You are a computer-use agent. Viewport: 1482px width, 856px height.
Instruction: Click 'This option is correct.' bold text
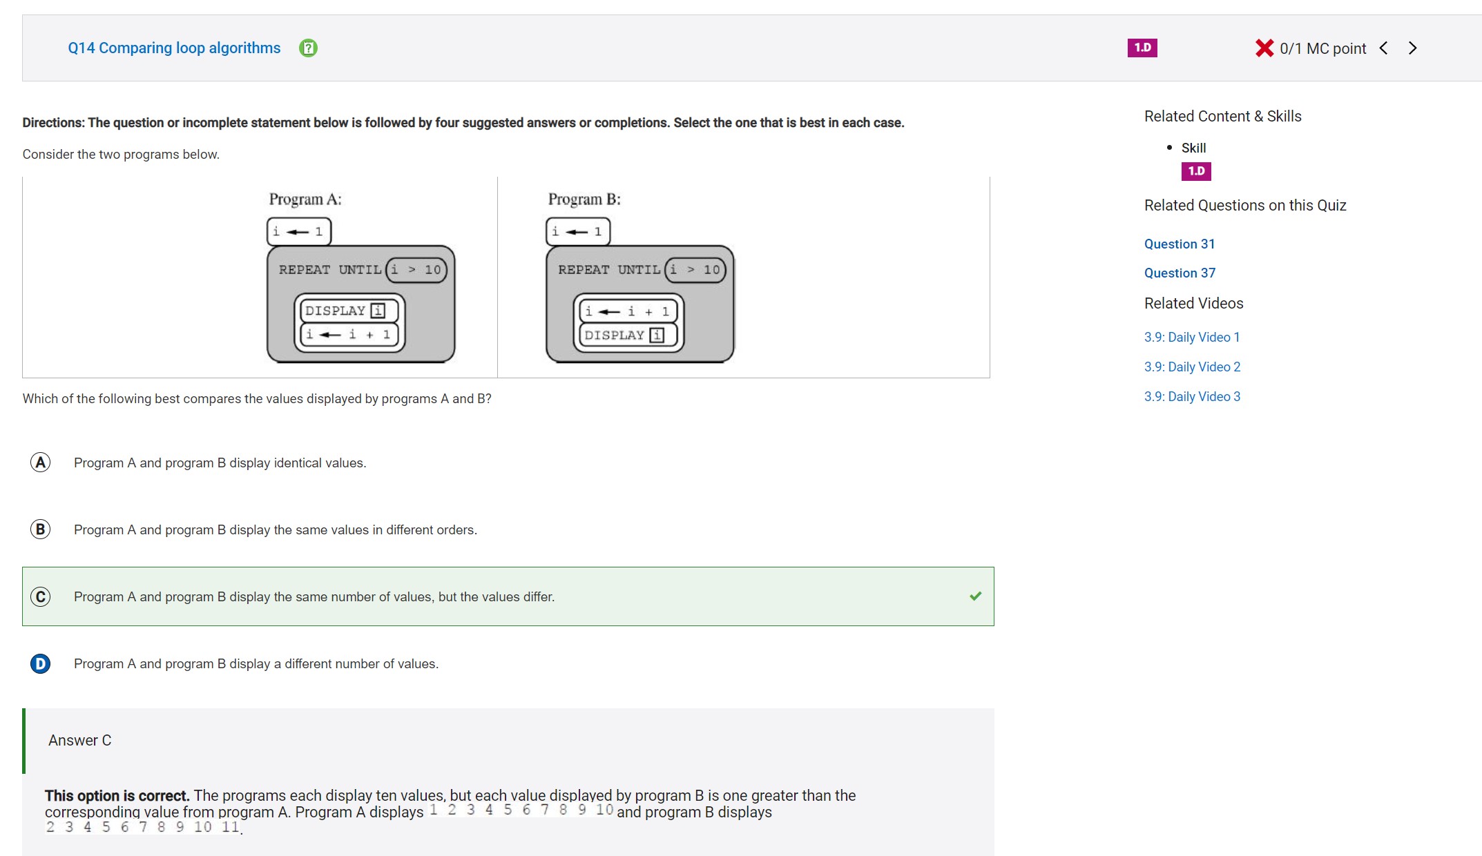(x=117, y=795)
